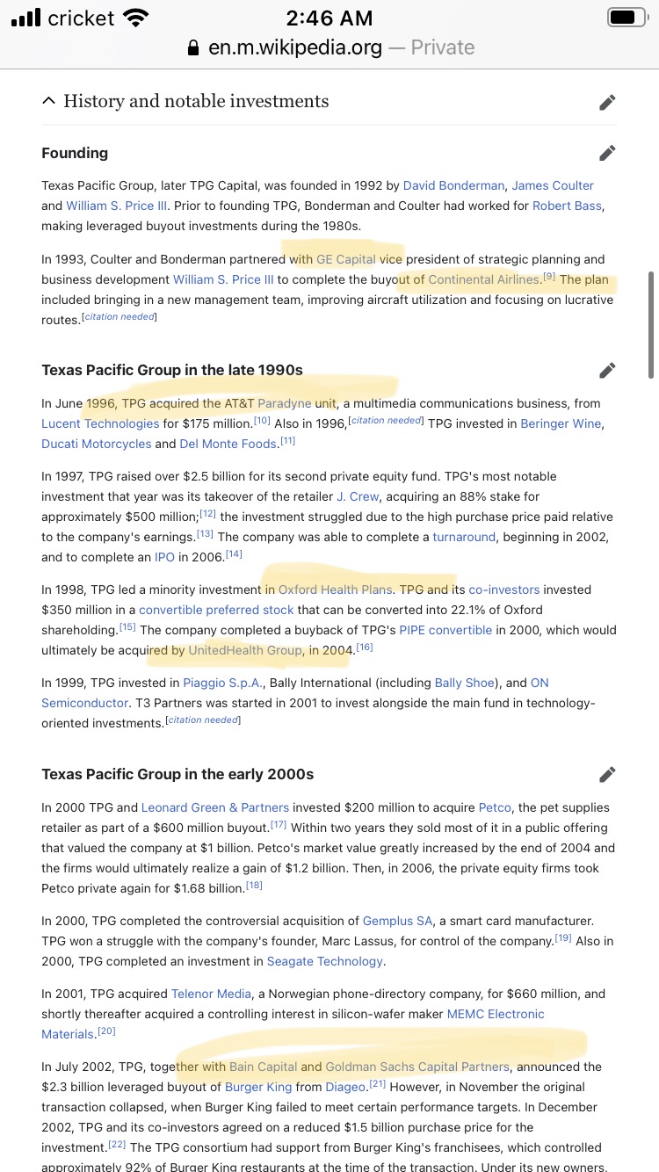
Task: Open co-investors link
Action: pyautogui.click(x=504, y=590)
